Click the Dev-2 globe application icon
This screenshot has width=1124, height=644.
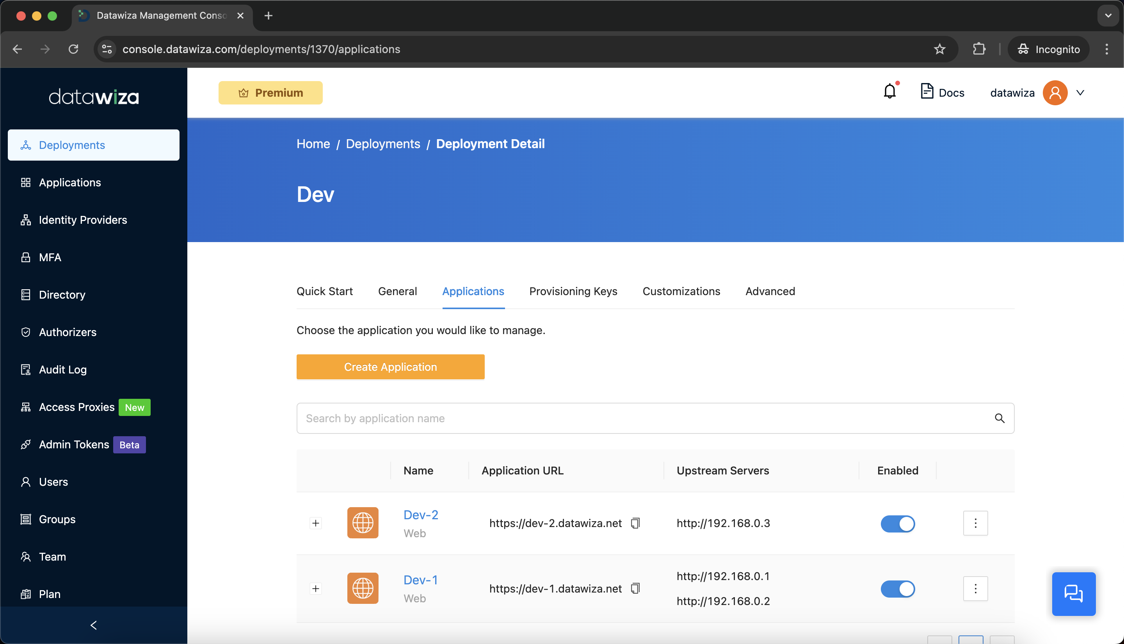tap(363, 523)
